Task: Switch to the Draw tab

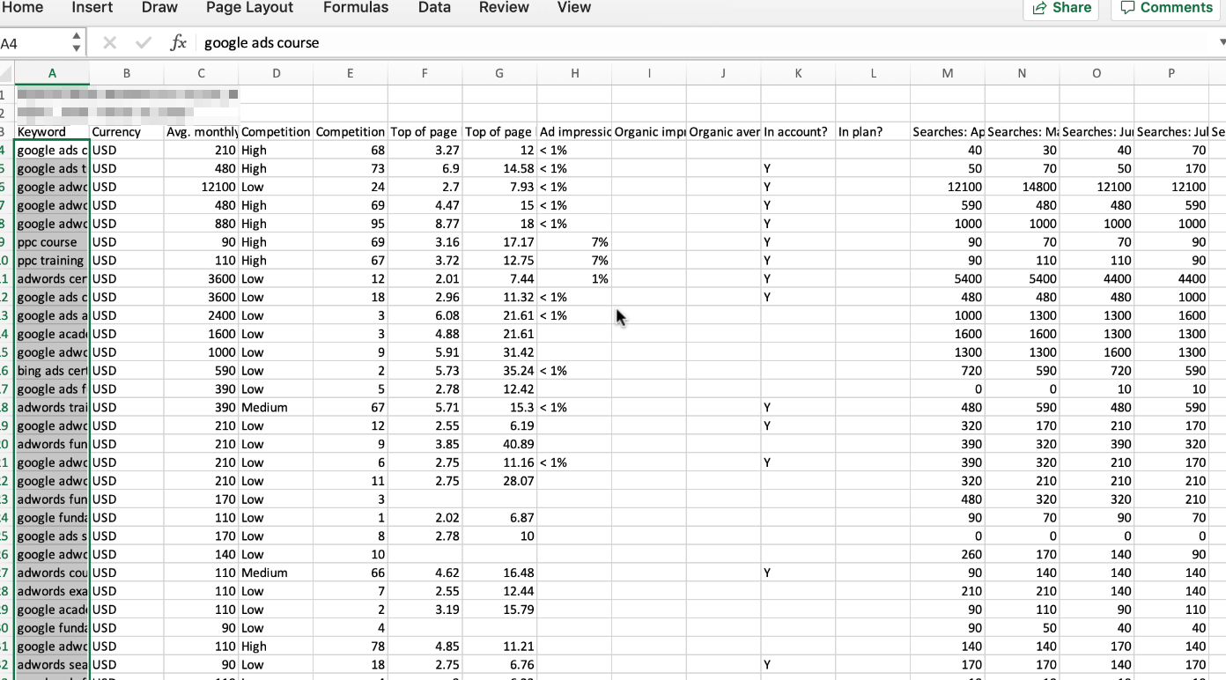Action: [x=159, y=7]
